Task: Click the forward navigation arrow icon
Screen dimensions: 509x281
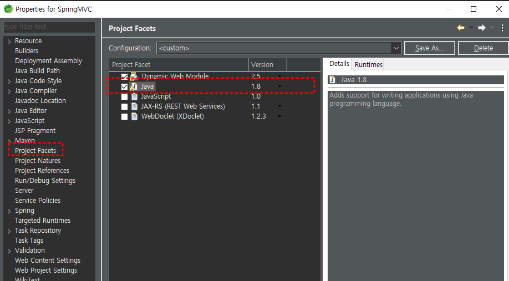Action: tap(482, 28)
